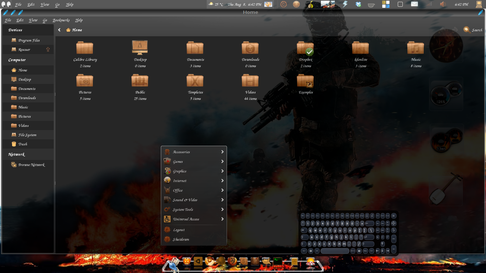
Task: Open the Pictures folder icon in file view
Action: click(85, 80)
